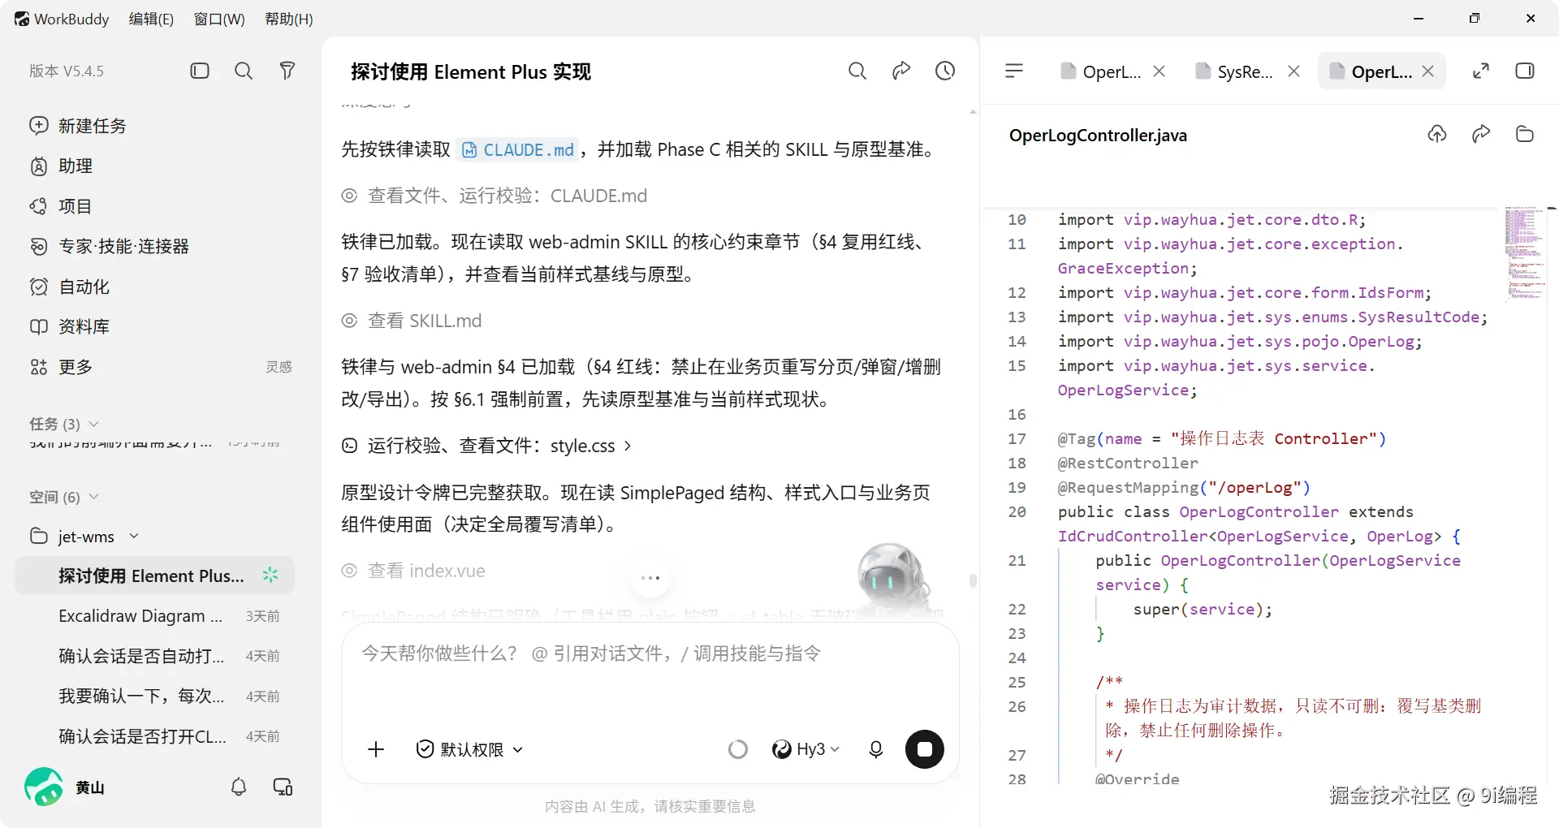Close the active OperL... tab
This screenshot has width=1559, height=828.
click(1428, 71)
